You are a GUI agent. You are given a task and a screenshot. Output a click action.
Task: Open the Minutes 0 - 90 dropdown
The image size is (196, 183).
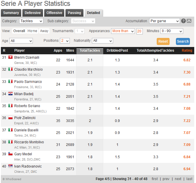[172, 31]
